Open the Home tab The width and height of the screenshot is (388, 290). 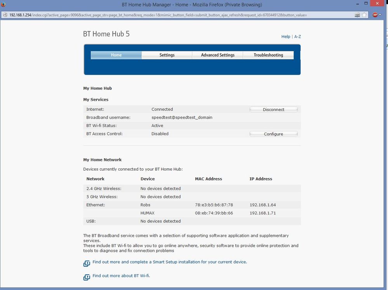pos(116,55)
